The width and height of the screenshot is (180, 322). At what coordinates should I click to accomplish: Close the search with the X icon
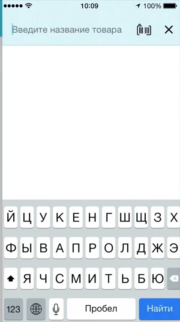click(169, 30)
